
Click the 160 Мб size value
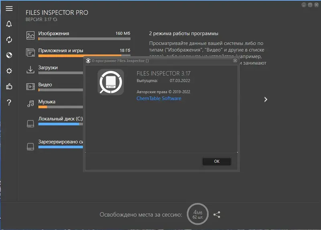123,33
